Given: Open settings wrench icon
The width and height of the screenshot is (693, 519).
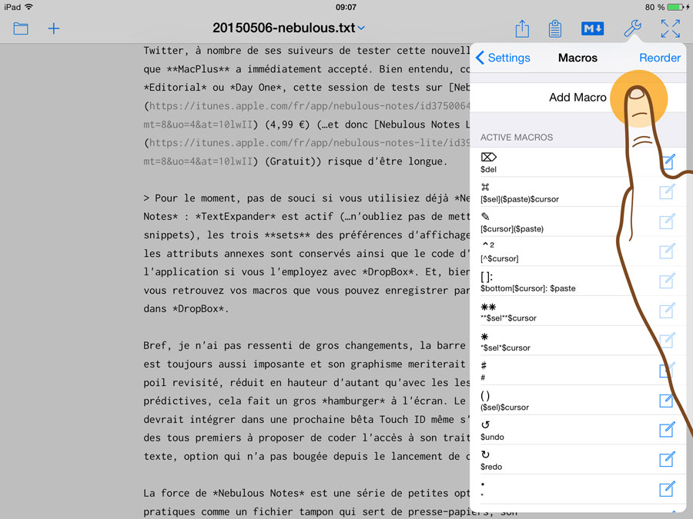Looking at the screenshot, I should coord(632,29).
